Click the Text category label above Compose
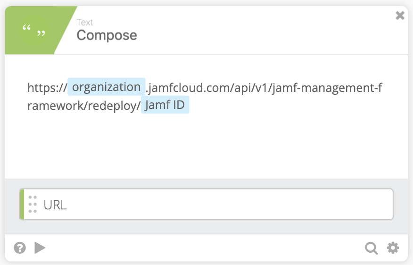This screenshot has width=413, height=265. 84,22
